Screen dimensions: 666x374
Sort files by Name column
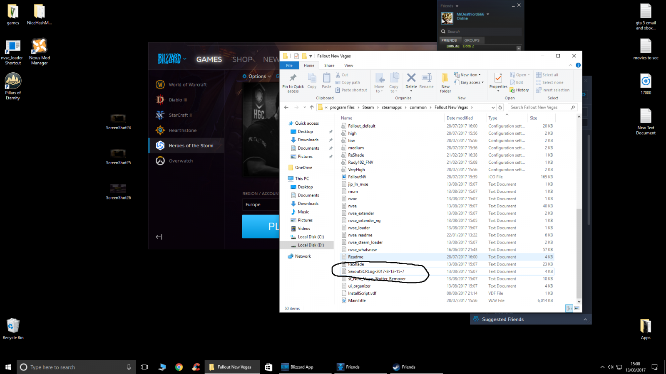point(347,118)
